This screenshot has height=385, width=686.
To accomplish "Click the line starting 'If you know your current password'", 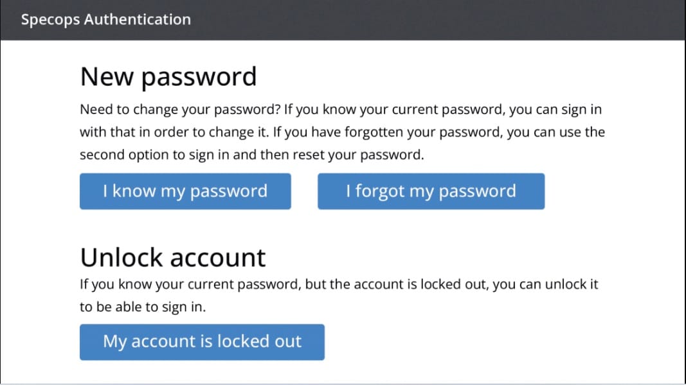I will 339,284.
